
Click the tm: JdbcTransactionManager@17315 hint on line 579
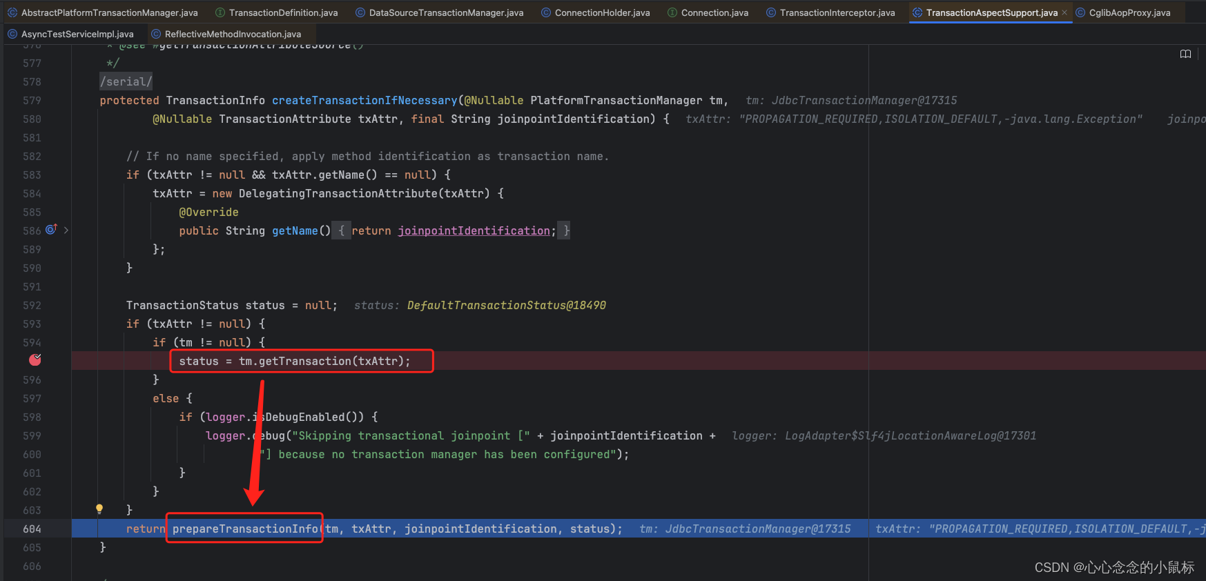click(x=851, y=100)
